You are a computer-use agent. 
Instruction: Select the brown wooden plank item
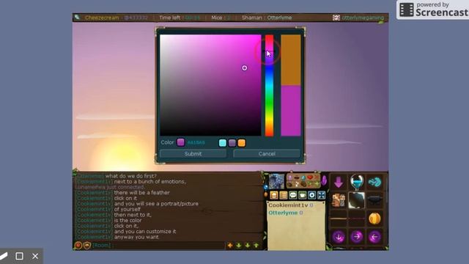coord(339,219)
